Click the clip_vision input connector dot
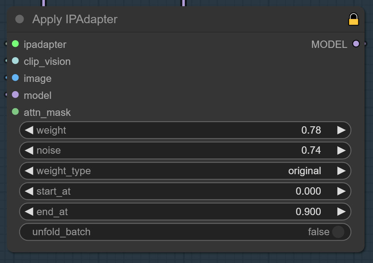This screenshot has width=373, height=263. [15, 61]
